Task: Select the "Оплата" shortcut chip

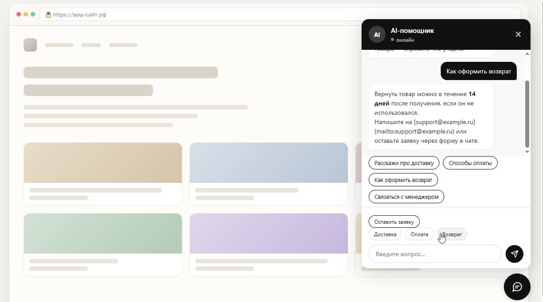Action: [419, 234]
